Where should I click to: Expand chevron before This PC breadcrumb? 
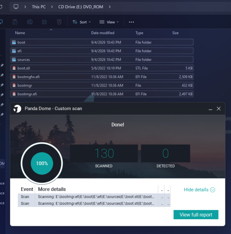pyautogui.click(x=25, y=7)
